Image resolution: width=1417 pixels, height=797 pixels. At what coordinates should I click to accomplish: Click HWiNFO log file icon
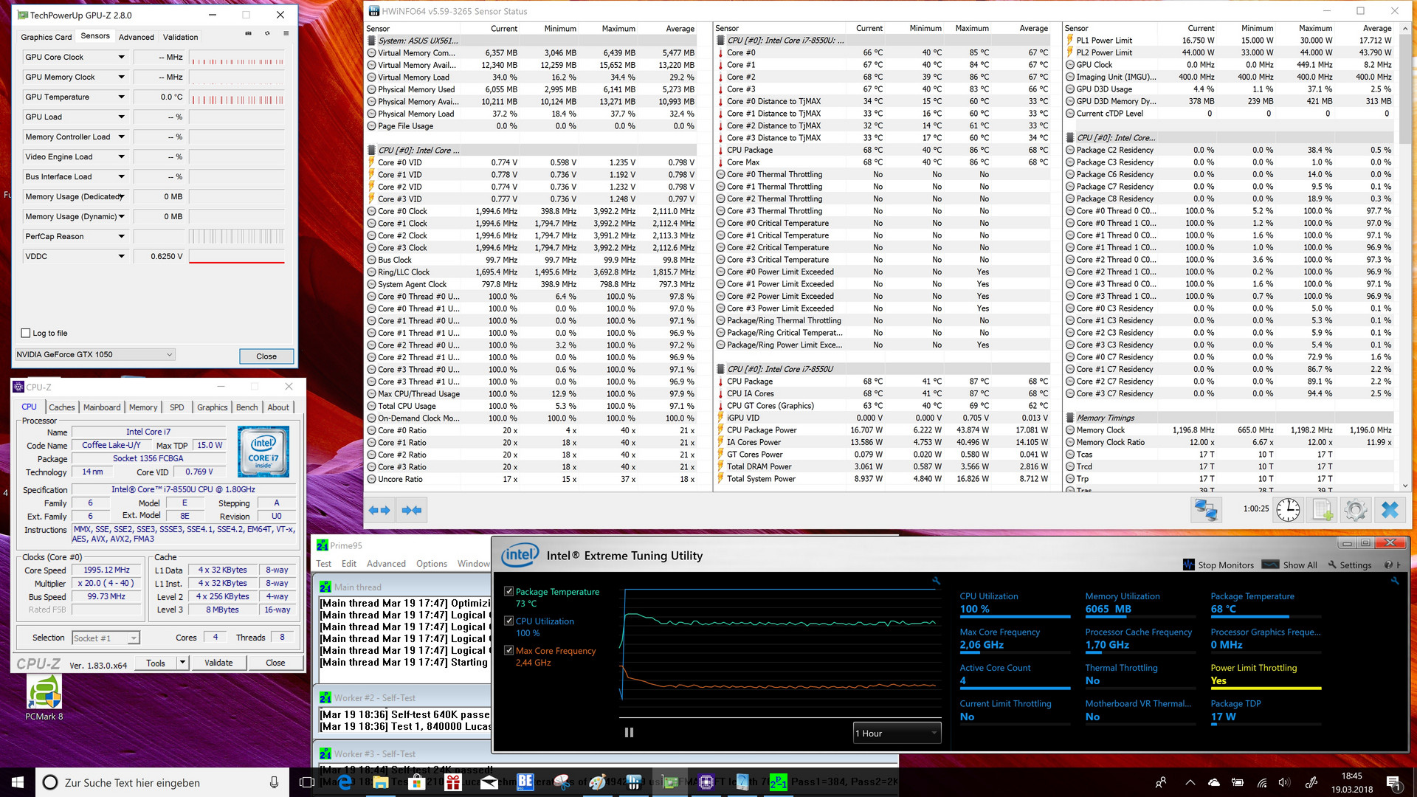(1322, 509)
